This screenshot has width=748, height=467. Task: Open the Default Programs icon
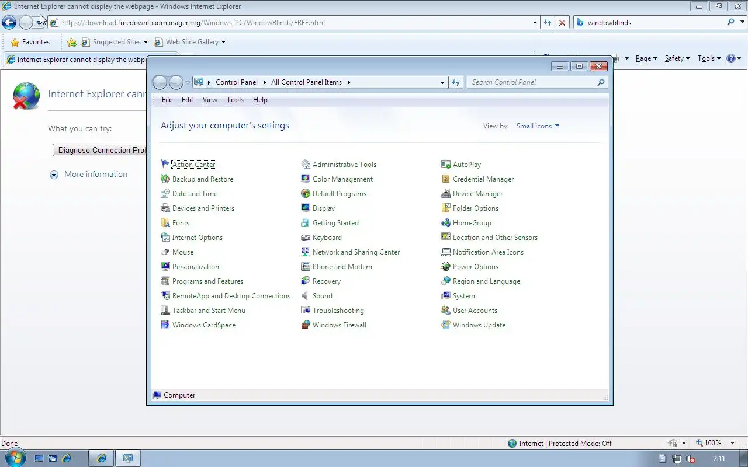click(306, 194)
